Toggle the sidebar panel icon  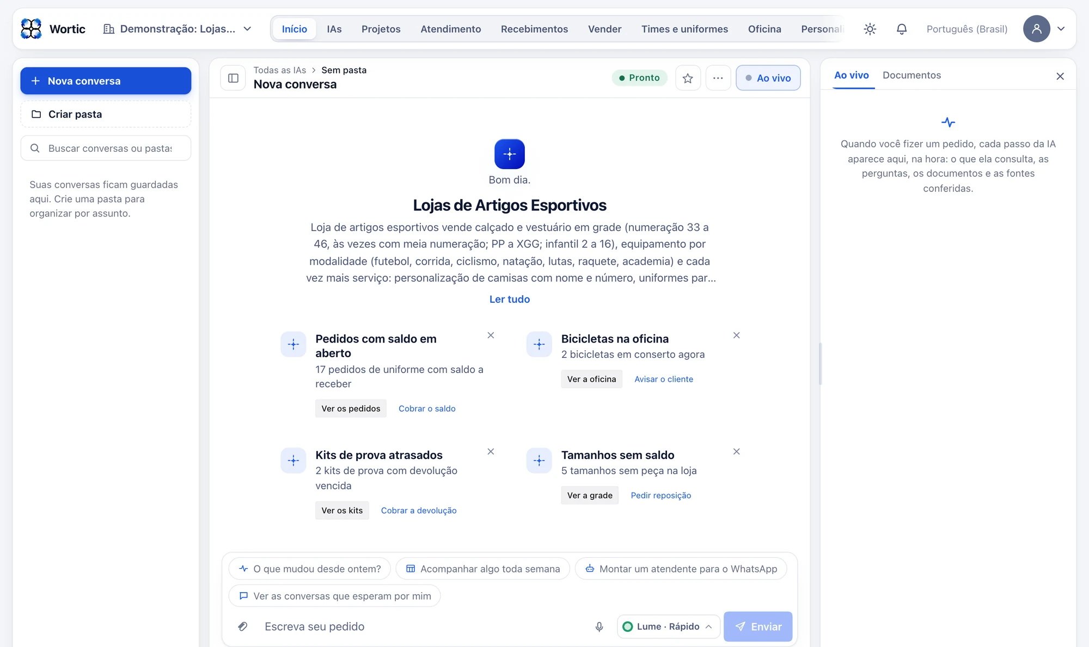pyautogui.click(x=233, y=78)
